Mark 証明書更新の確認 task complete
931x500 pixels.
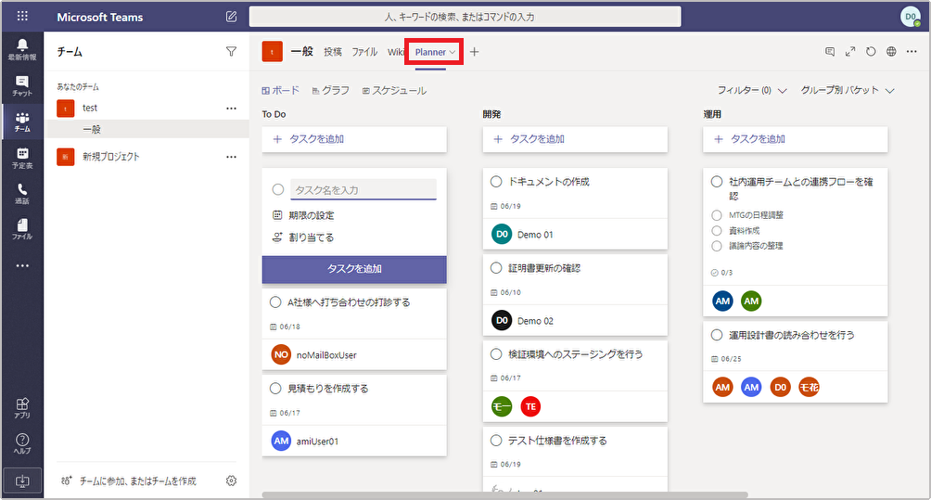496,268
